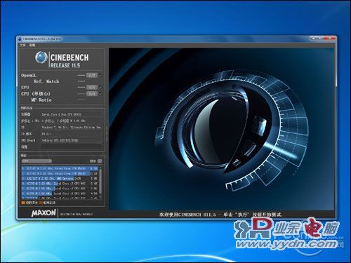Click the Intel Core 2 Duo processor field
Screen dimensions: 351x263
[x=71, y=114]
